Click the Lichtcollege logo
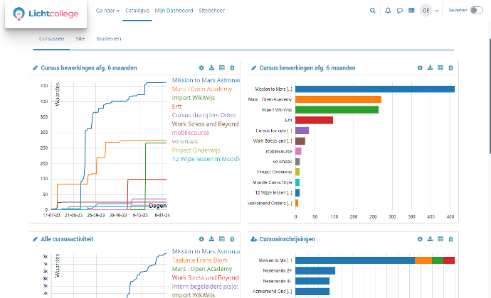This screenshot has height=298, width=491. point(44,13)
